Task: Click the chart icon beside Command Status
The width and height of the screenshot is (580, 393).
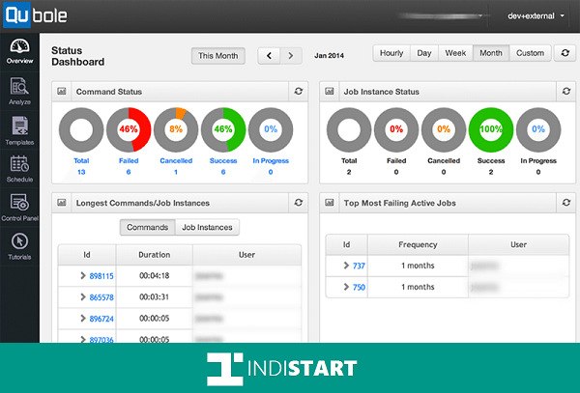Action: click(x=62, y=91)
